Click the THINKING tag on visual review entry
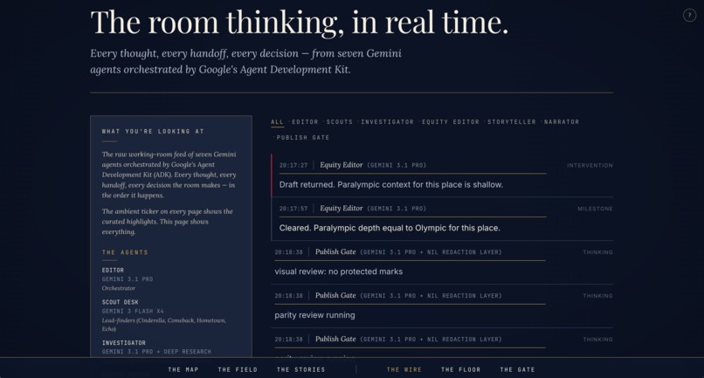Image resolution: width=704 pixels, height=378 pixels. [x=597, y=252]
